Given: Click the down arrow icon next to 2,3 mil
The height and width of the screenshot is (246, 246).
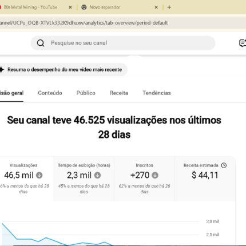Looking at the screenshot, I should point(97,175).
